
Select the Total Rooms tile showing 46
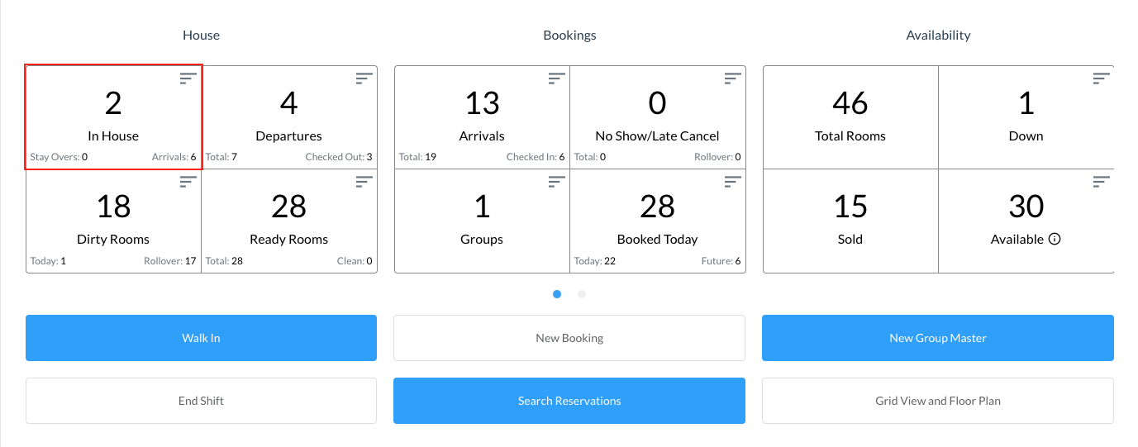click(850, 117)
